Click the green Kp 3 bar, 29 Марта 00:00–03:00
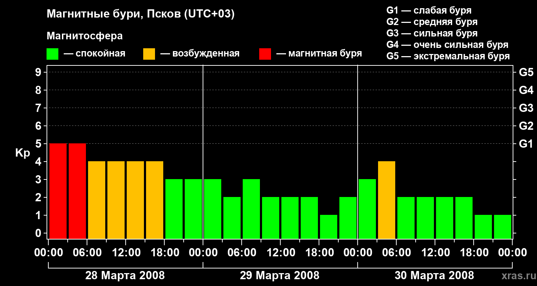537x286 pixels. point(213,209)
